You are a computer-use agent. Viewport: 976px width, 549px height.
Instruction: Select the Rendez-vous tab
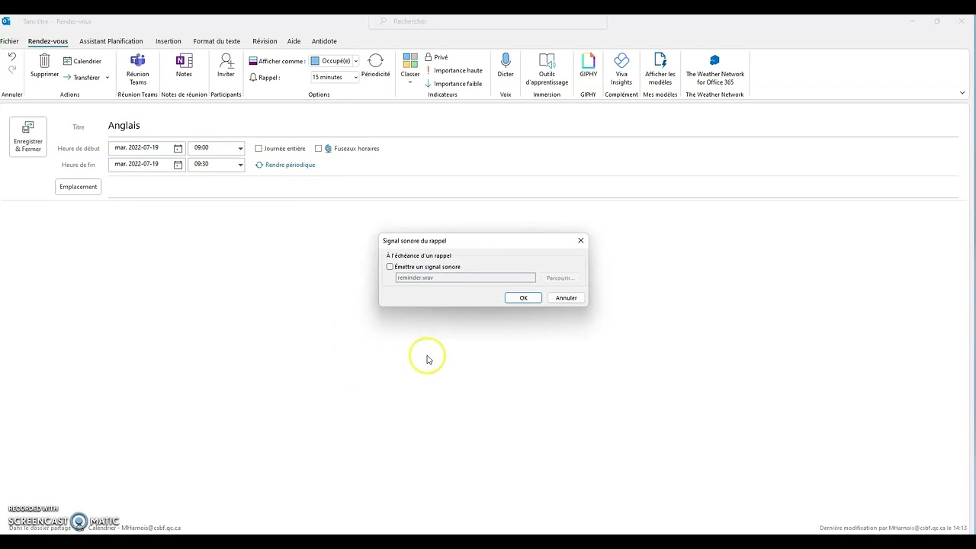point(48,41)
